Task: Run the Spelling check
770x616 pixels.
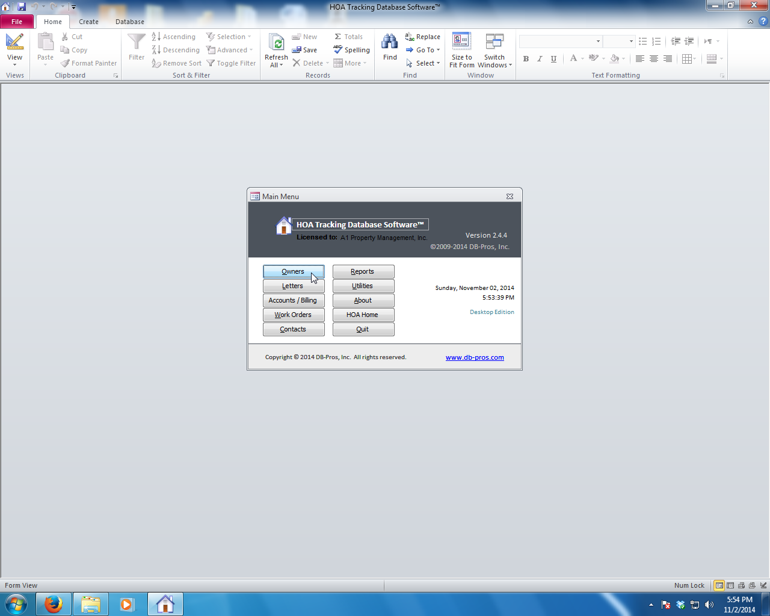Action: click(351, 50)
